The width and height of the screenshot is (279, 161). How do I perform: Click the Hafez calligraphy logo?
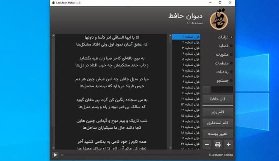click(219, 20)
